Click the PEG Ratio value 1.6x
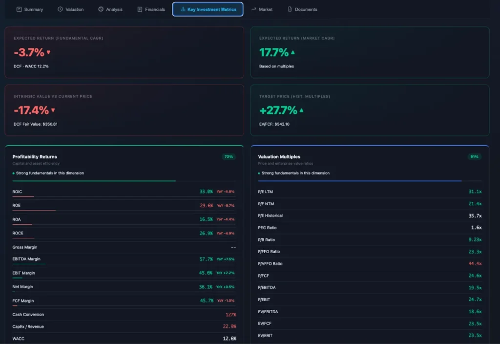The image size is (500, 344). point(477,228)
